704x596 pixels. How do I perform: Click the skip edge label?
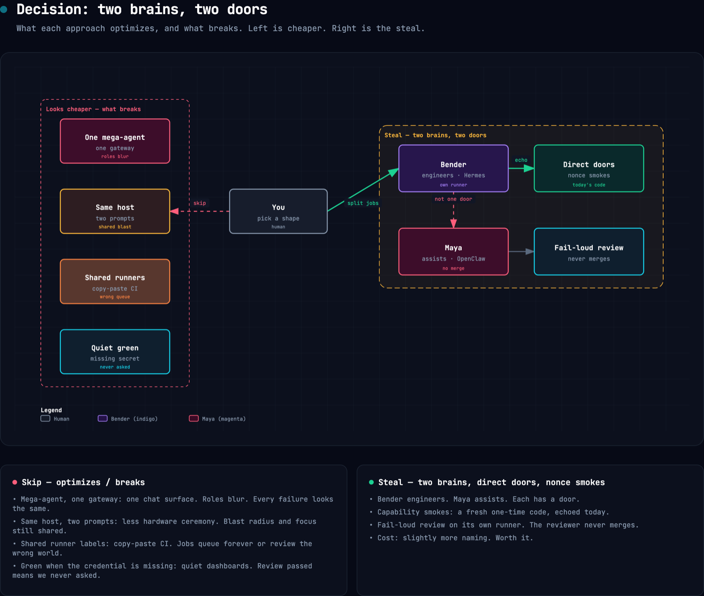tap(199, 203)
